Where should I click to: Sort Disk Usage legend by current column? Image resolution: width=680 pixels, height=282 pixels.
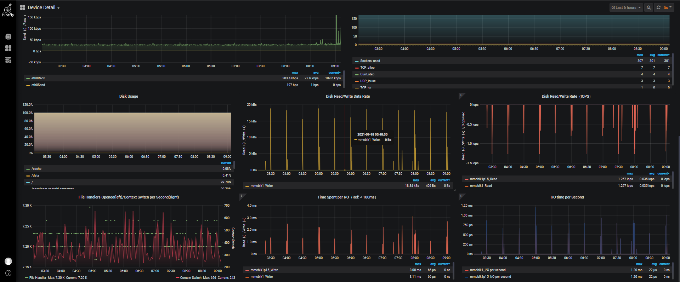click(x=226, y=163)
